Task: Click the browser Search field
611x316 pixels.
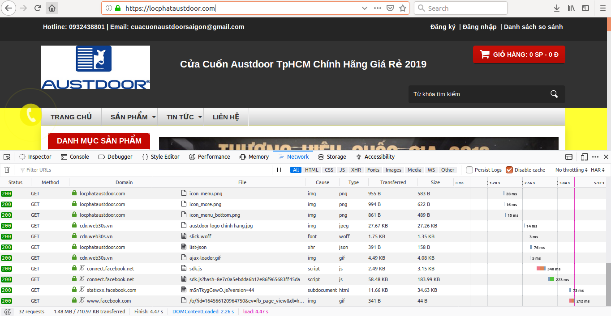Action: point(460,8)
